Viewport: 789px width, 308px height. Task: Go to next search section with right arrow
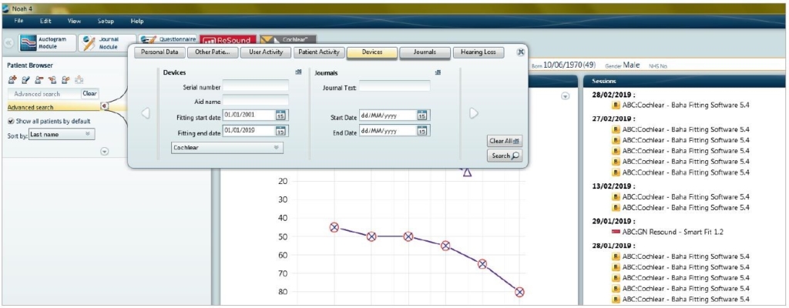tap(474, 114)
